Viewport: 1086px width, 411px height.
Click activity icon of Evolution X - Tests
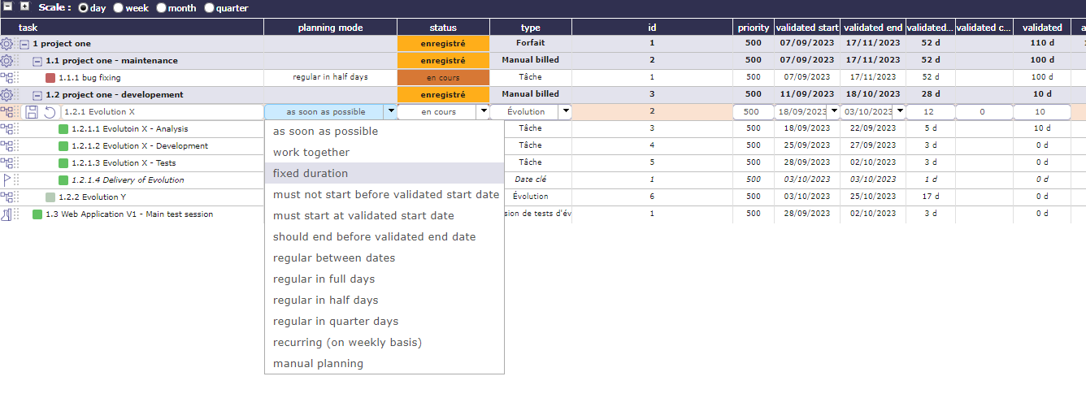point(7,163)
